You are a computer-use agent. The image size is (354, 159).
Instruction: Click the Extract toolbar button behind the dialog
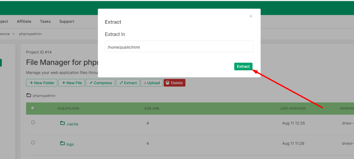tap(128, 83)
